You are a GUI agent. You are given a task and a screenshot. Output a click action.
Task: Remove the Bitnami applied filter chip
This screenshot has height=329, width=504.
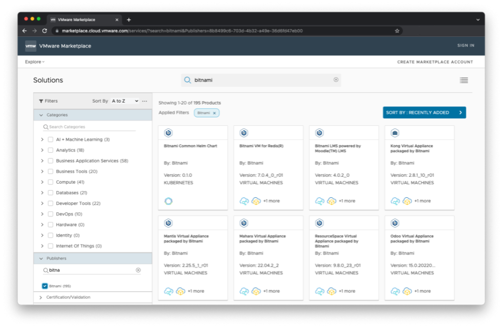[x=215, y=113]
